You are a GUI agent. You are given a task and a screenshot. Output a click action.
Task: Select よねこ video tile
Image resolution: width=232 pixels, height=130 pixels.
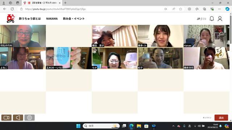23,58
